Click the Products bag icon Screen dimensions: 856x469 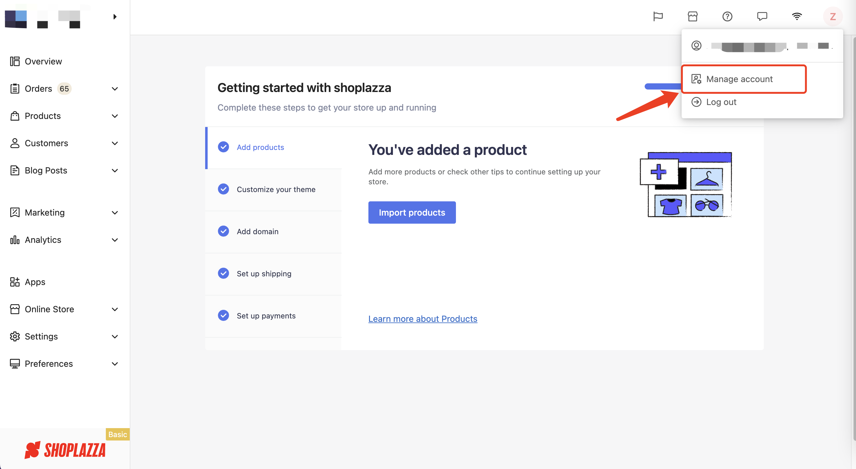[x=15, y=116]
